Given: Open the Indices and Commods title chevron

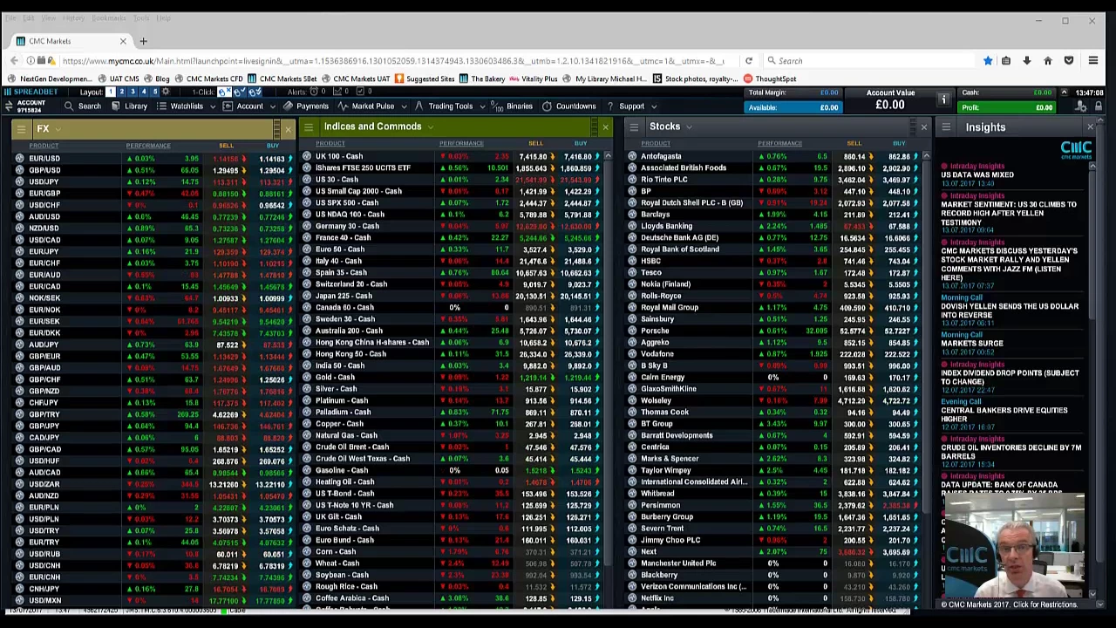Looking at the screenshot, I should click(x=431, y=127).
